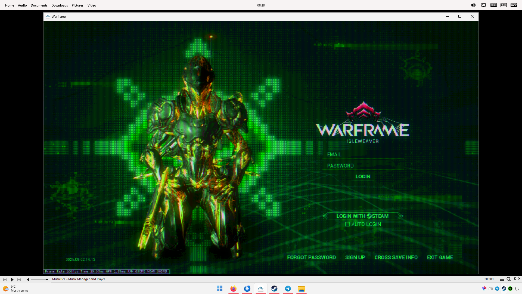Expand the MusicBee player with square icon
Viewport: 522px width, 294px height.
pyautogui.click(x=515, y=278)
